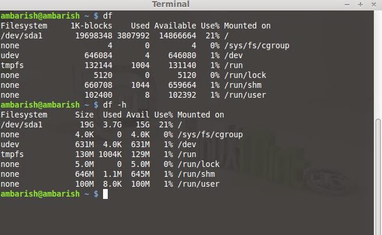Image resolution: width=382 pixels, height=235 pixels.
Task: Click the 'Available' column header
Action: [x=175, y=26]
